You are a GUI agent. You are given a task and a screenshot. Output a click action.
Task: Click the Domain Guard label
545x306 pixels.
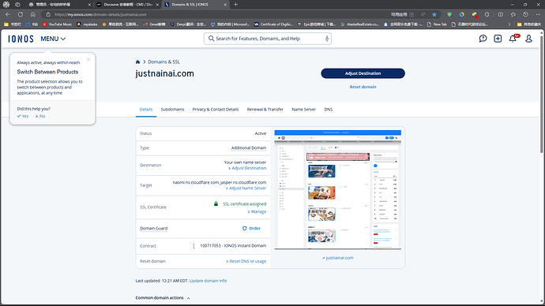pyautogui.click(x=154, y=228)
